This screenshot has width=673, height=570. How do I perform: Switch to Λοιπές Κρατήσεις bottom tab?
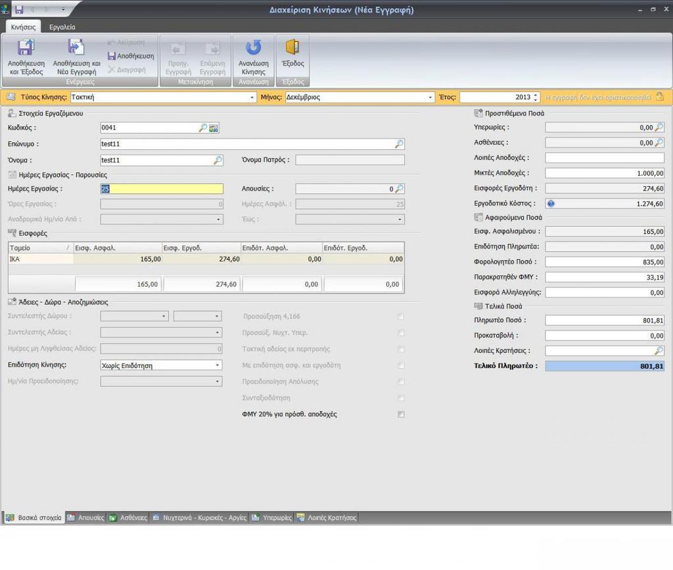[x=327, y=517]
